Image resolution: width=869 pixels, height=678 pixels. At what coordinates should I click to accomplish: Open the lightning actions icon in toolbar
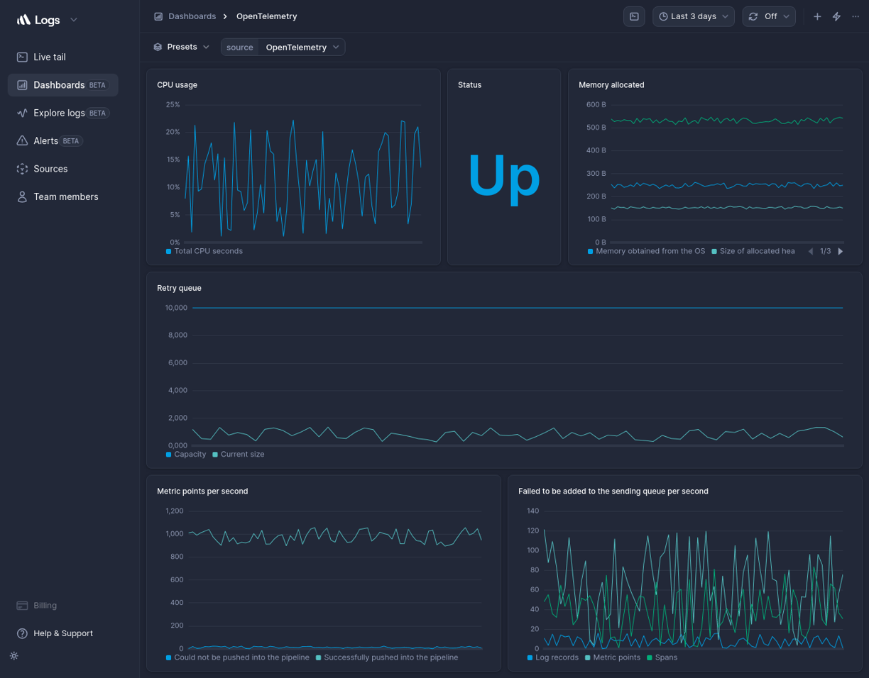(x=836, y=16)
